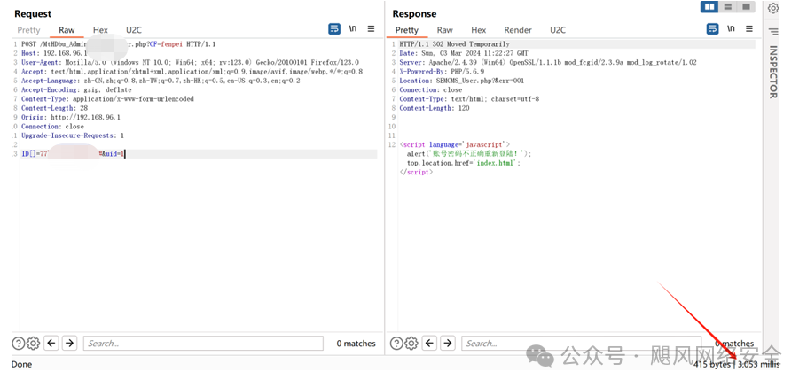Screen dimensions: 807x387
Task: Open the Response Render tab
Action: pos(518,30)
